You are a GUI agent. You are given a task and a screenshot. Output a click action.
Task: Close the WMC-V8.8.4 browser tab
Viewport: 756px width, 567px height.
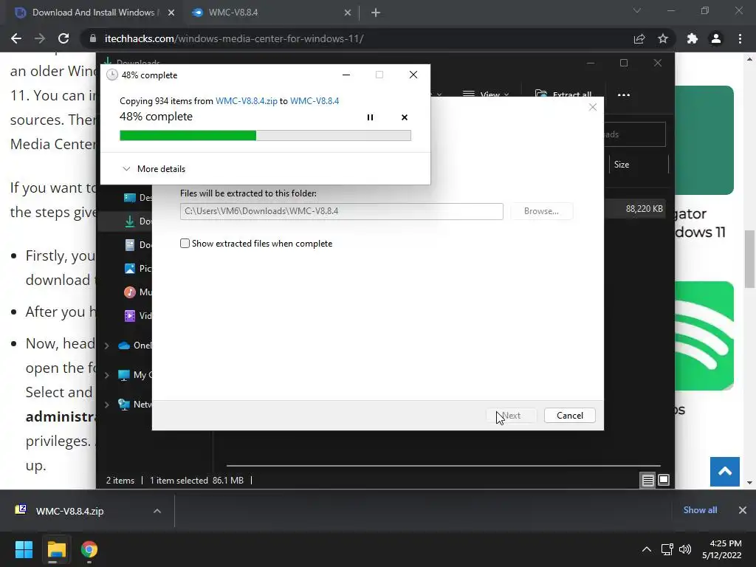coord(348,13)
